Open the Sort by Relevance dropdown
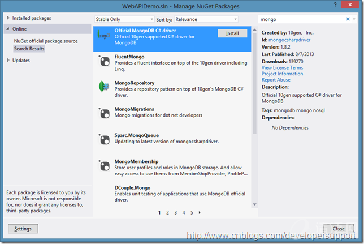Screen dimensions: 364x244 coord(206,19)
